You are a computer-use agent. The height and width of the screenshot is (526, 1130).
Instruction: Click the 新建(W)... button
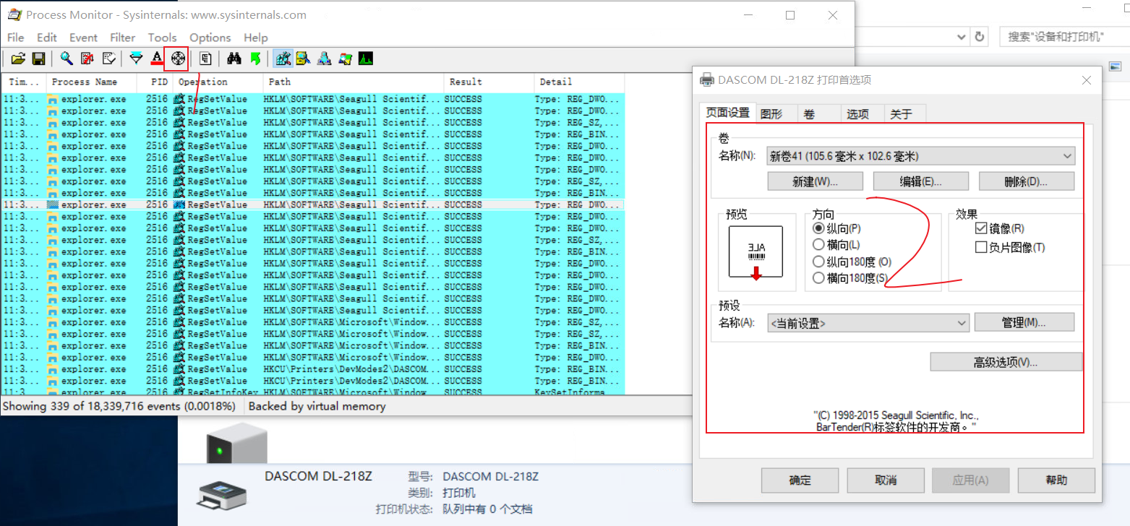tap(815, 181)
